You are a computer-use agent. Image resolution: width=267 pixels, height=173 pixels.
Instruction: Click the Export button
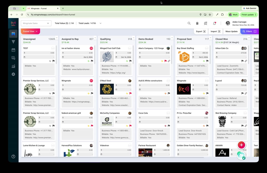(201, 31)
